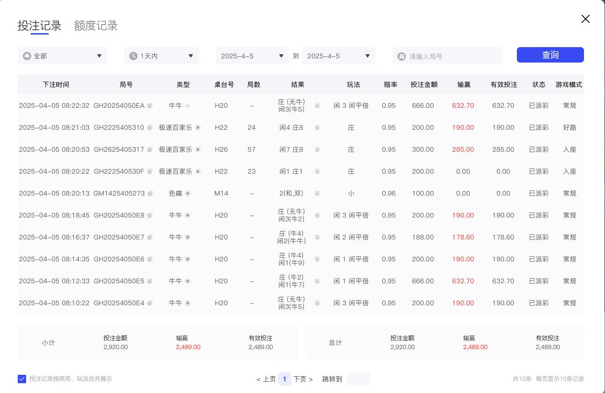
Task: Go to 下页 next page
Action: coord(303,379)
